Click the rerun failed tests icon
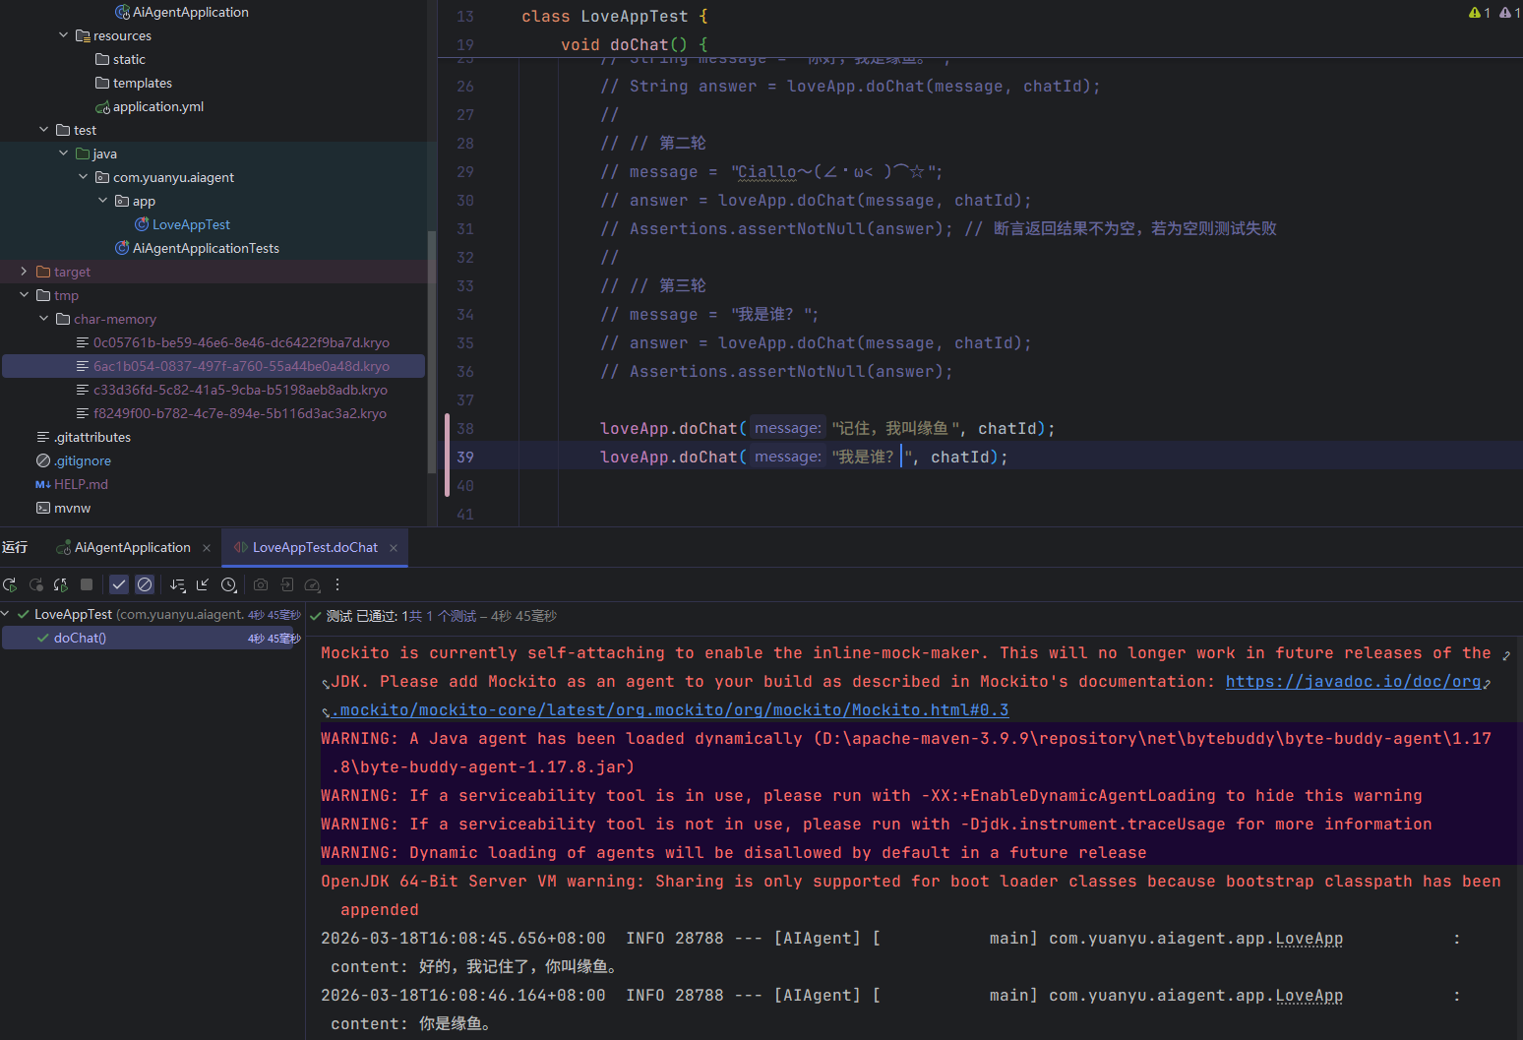This screenshot has width=1523, height=1040. pos(35,584)
